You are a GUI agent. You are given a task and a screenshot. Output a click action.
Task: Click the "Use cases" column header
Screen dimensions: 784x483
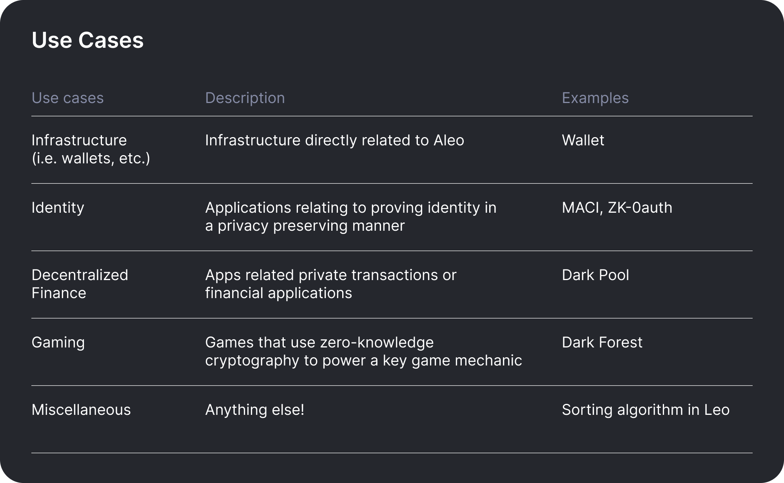[67, 98]
